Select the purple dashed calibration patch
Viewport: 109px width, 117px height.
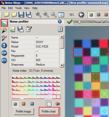[x=95, y=60]
